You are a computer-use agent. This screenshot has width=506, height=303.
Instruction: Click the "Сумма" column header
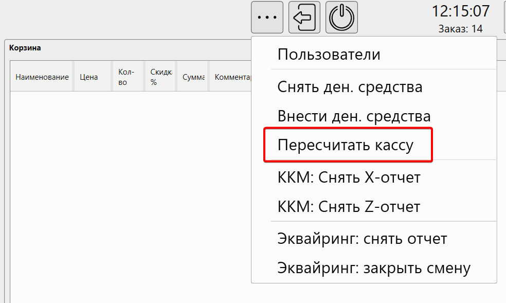tap(192, 76)
